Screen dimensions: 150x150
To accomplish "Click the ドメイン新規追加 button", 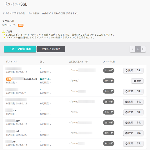I will (x=20, y=49).
